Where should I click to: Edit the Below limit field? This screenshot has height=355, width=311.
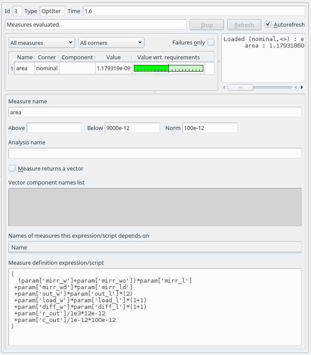point(132,128)
